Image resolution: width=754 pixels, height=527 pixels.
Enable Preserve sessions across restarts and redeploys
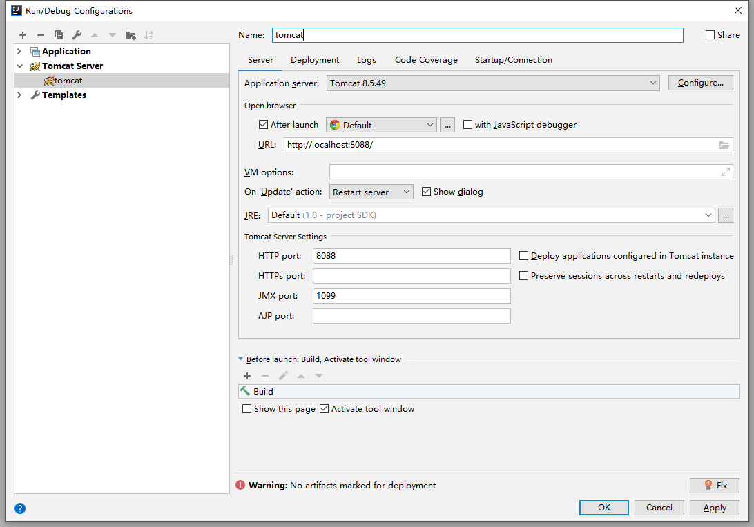point(523,275)
